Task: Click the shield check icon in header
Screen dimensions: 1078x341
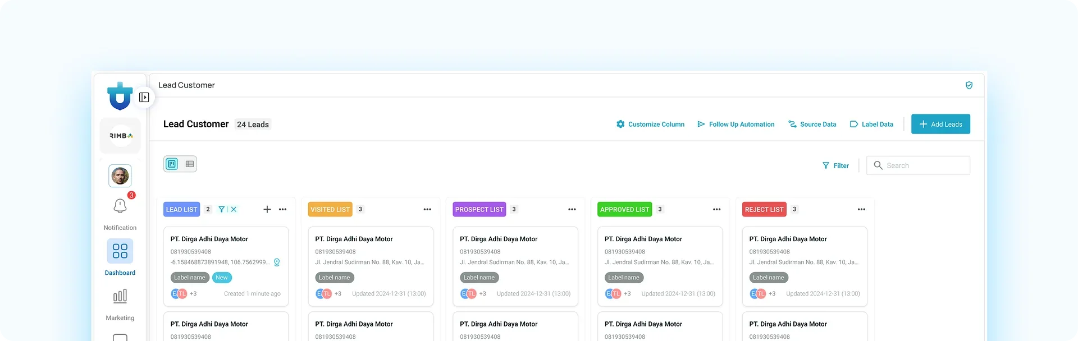Action: point(969,85)
